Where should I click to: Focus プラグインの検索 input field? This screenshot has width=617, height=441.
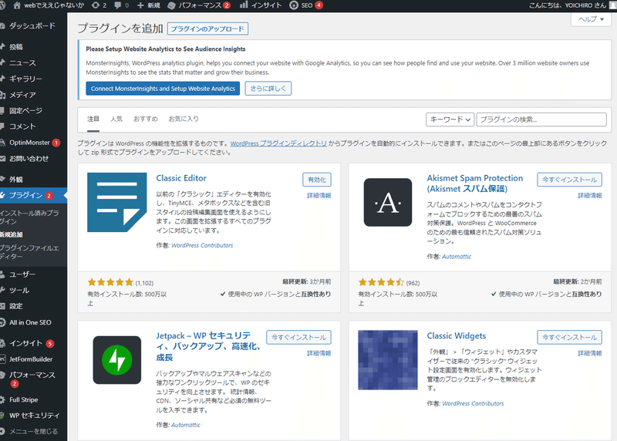coord(541,120)
